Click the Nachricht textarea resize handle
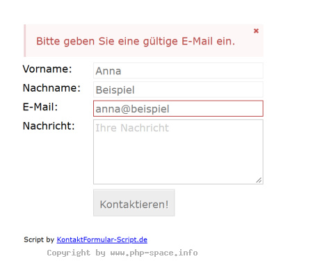 259,180
